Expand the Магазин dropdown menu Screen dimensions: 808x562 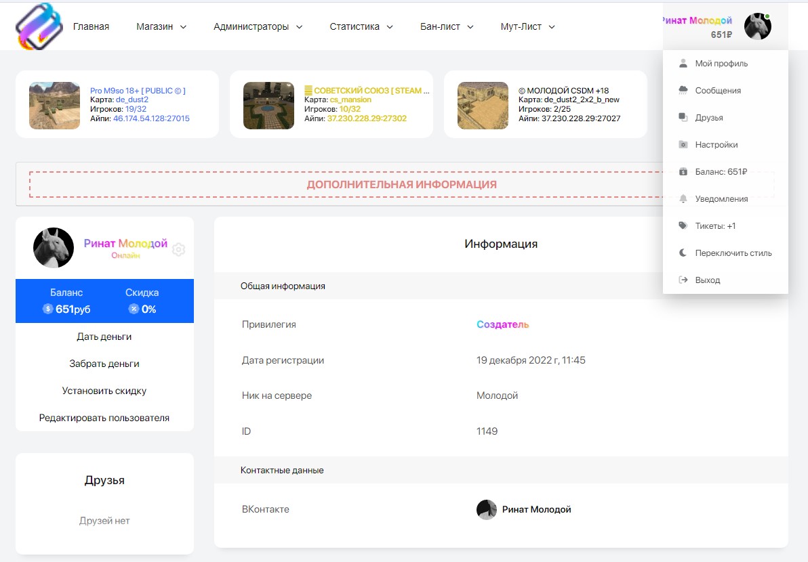pyautogui.click(x=161, y=27)
